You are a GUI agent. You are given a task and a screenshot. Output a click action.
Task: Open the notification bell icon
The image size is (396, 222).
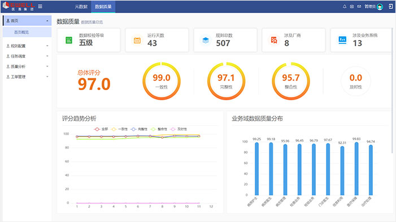(345, 7)
